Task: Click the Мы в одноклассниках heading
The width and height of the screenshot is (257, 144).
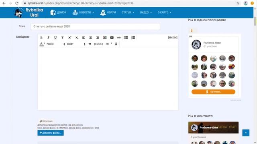Action: pyautogui.click(x=207, y=20)
